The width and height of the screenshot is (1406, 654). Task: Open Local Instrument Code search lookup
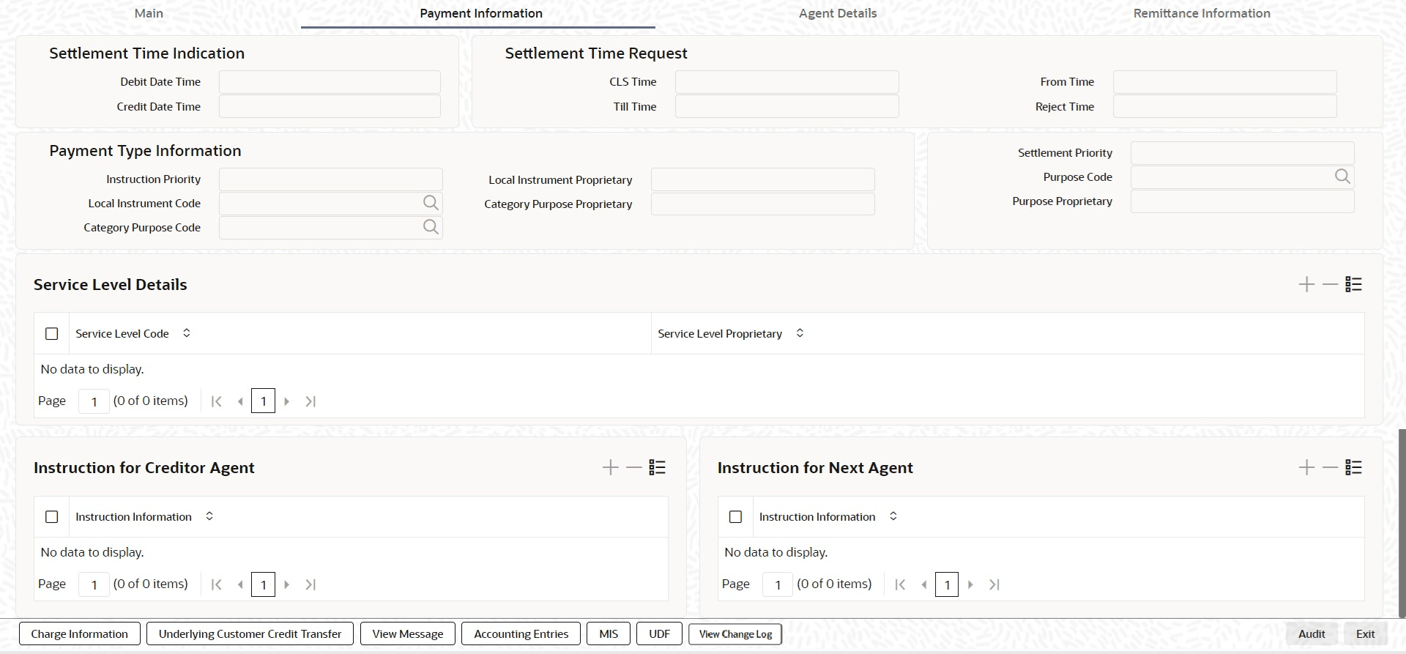click(x=431, y=203)
